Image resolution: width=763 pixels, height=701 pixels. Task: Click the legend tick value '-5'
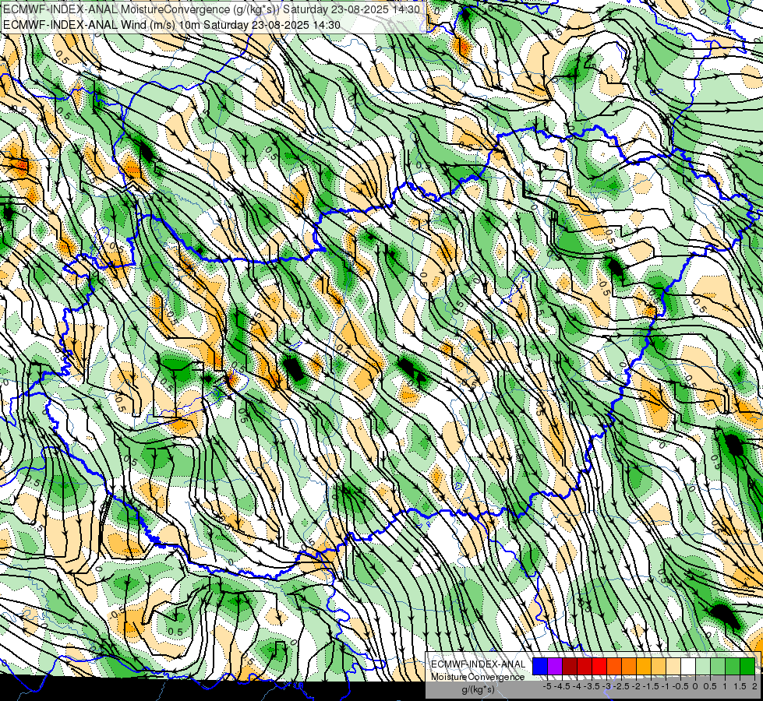[x=547, y=686]
